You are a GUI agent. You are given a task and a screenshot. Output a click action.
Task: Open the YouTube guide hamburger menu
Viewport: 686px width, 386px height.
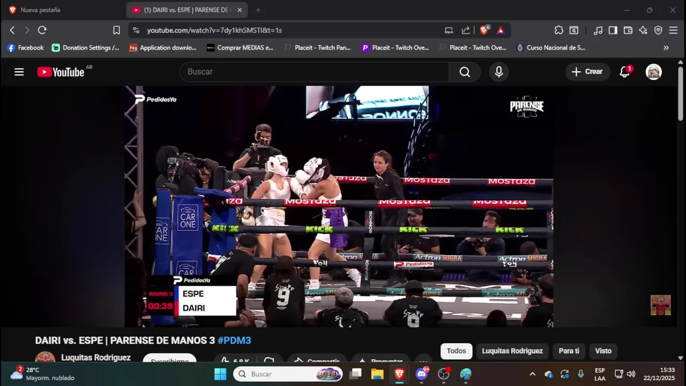click(x=19, y=72)
